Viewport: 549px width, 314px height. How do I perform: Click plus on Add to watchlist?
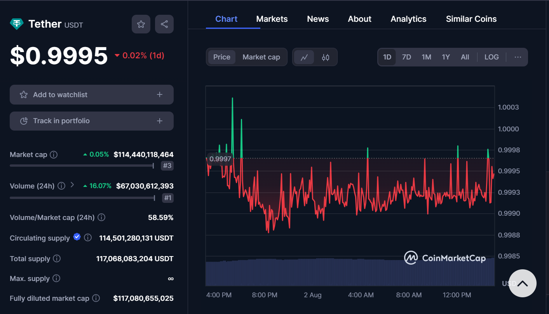tap(160, 94)
